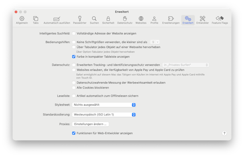Click the Leseliste label
Image resolution: width=244 pixels, height=157 pixels.
(x=64, y=96)
